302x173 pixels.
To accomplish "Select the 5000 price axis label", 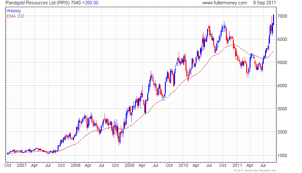I will (x=282, y=62).
